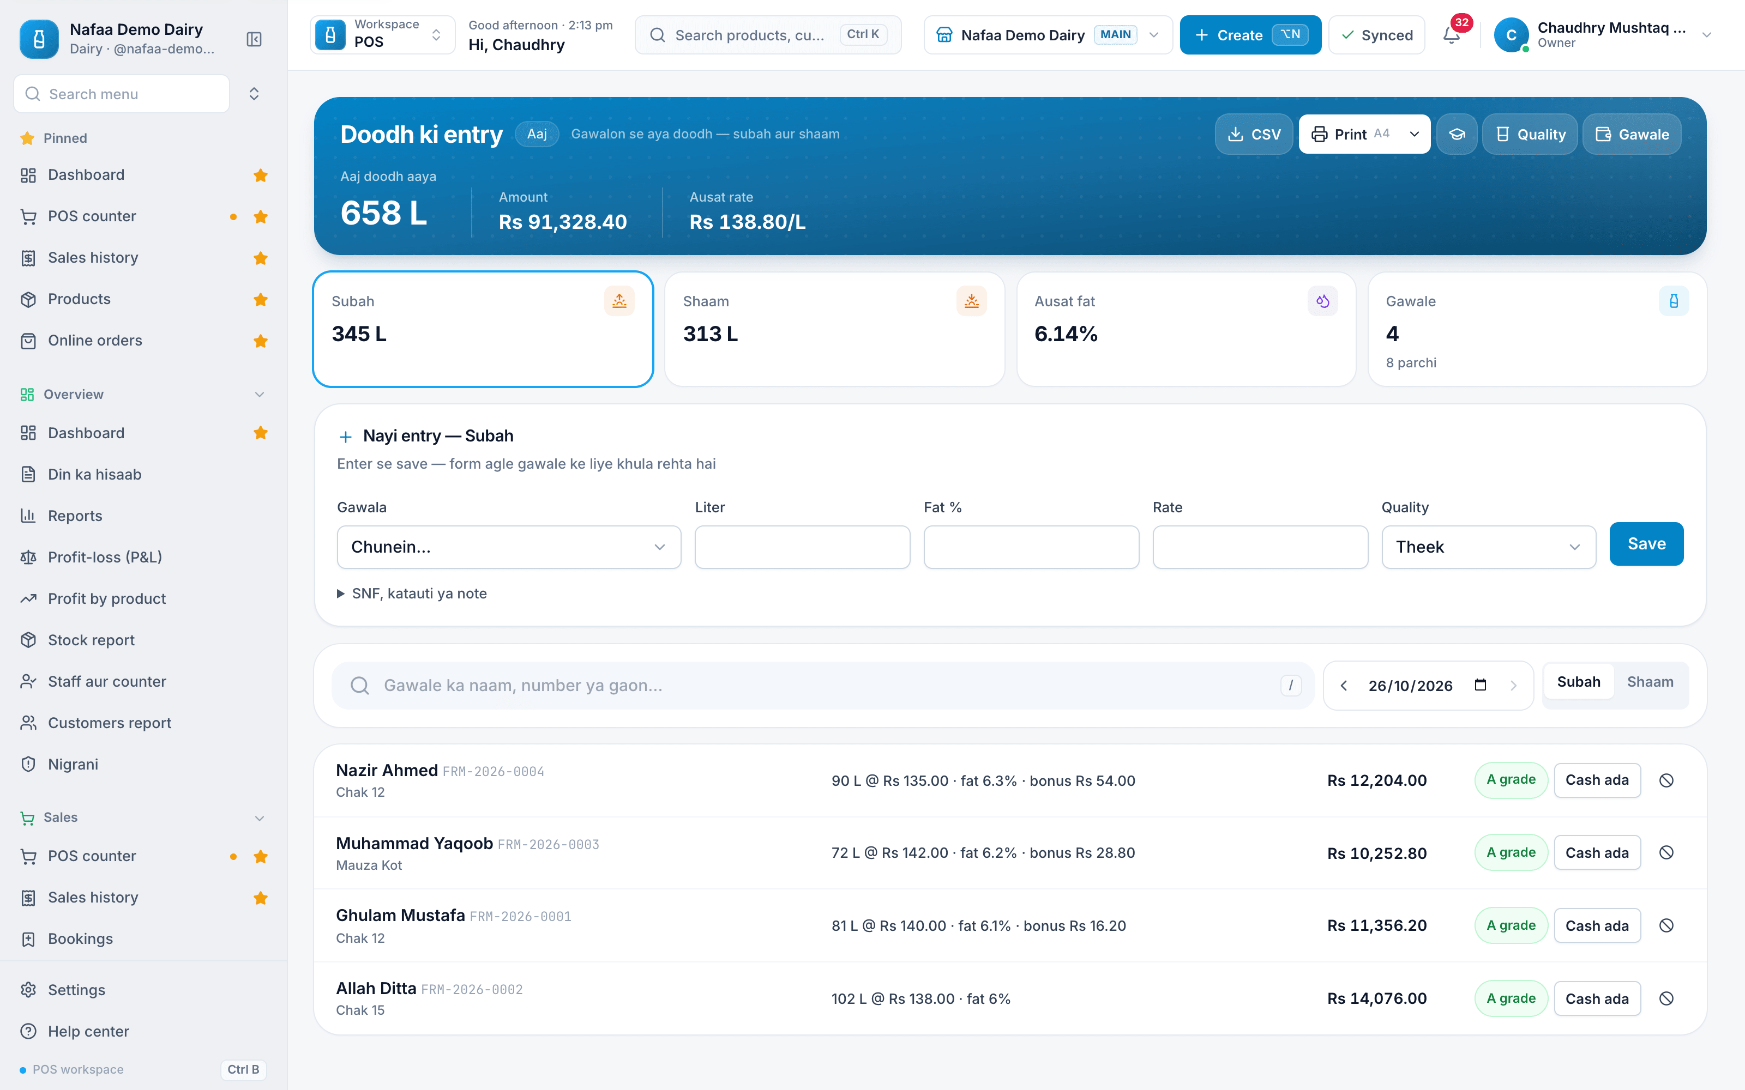1745x1090 pixels.
Task: Open Profit-loss (P&L) report
Action: [x=144, y=557]
